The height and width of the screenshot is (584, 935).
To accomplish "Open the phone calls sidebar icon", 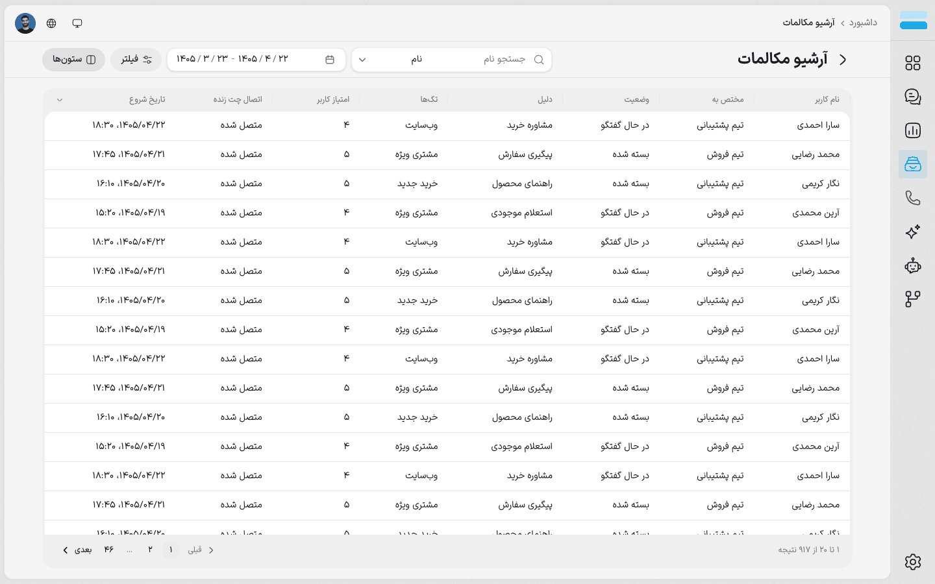I will point(913,198).
